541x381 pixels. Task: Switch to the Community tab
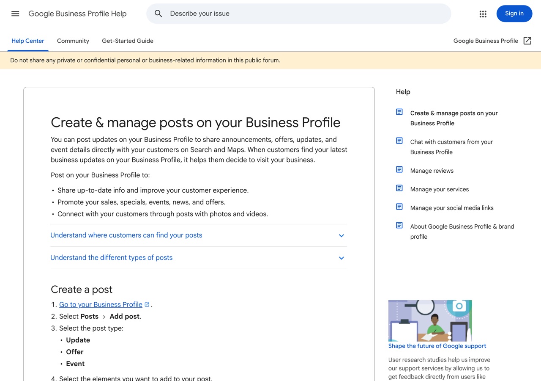click(73, 41)
